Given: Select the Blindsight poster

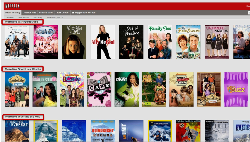Looking at the screenshot, I should [x=103, y=131].
